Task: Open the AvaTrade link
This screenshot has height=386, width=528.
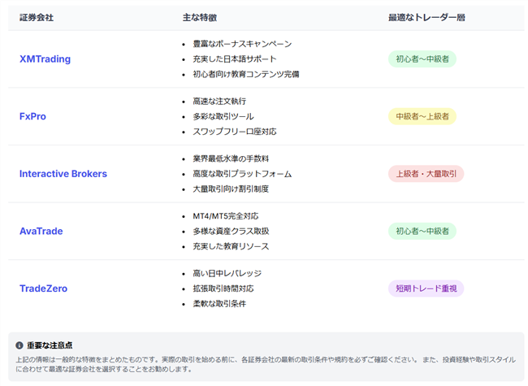Action: 41,231
